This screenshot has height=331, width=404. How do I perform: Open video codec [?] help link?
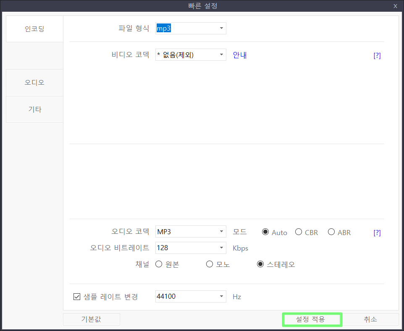tap(377, 55)
